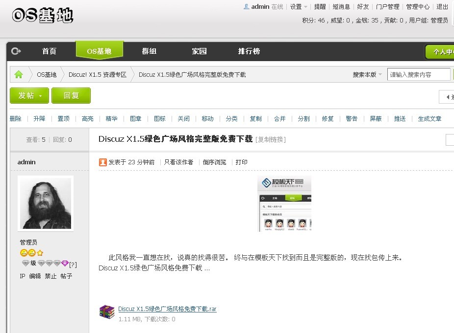This screenshot has width=454, height=333.
Task: Click 高亮 moderation action
Action: [87, 119]
